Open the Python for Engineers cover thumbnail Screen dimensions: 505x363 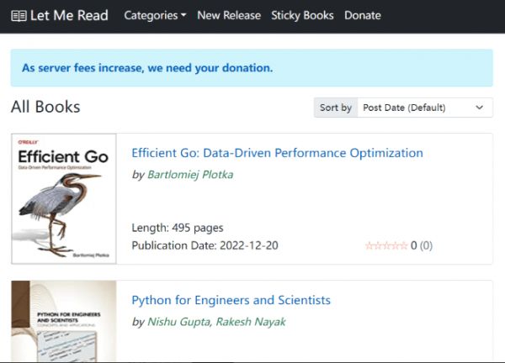pyautogui.click(x=64, y=321)
